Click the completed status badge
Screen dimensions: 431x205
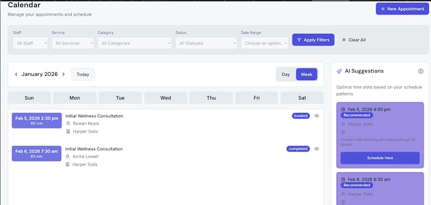point(298,149)
